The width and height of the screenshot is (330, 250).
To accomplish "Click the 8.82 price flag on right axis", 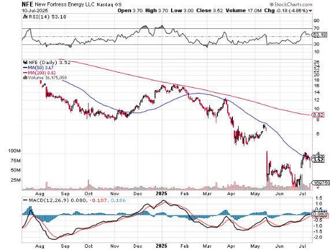I will [x=318, y=115].
